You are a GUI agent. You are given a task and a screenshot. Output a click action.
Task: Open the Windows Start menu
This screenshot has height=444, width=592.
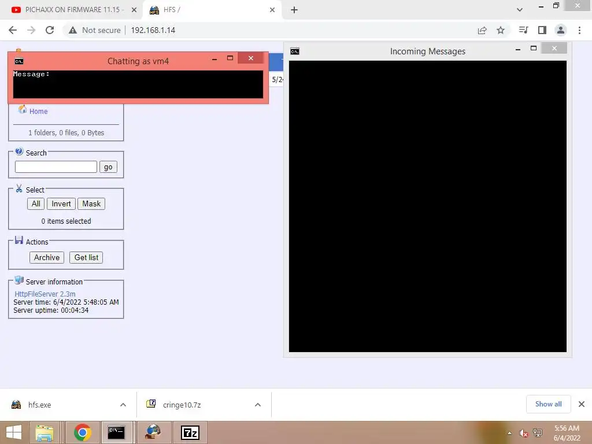[x=14, y=432]
